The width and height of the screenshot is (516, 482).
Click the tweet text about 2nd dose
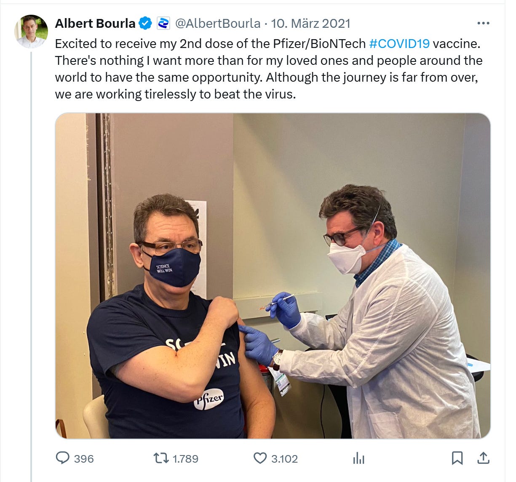tap(269, 69)
